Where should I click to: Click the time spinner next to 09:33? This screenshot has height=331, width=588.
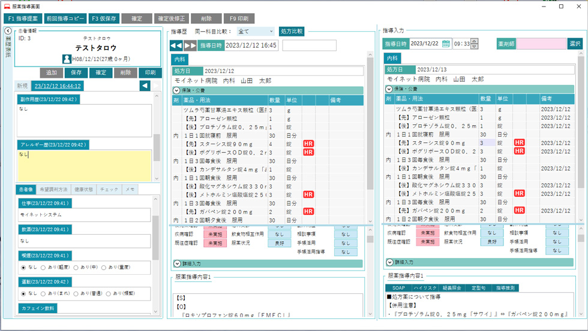point(475,44)
